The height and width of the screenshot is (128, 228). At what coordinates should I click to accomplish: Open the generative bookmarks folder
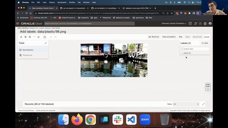point(138,18)
